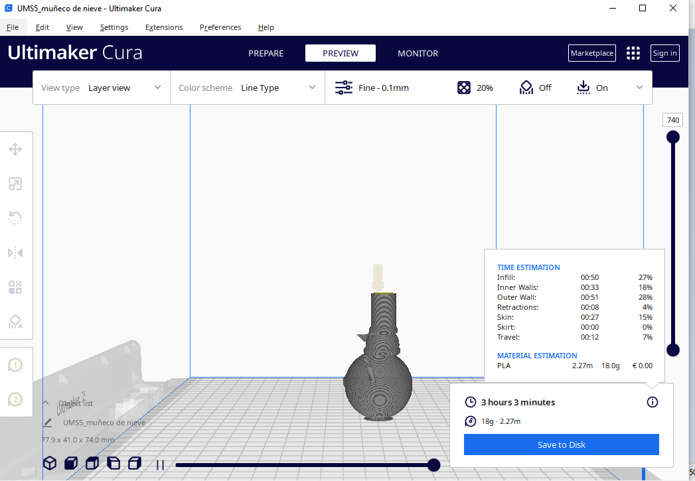Click the Skin: time row
The height and width of the screenshot is (481, 695).
574,317
